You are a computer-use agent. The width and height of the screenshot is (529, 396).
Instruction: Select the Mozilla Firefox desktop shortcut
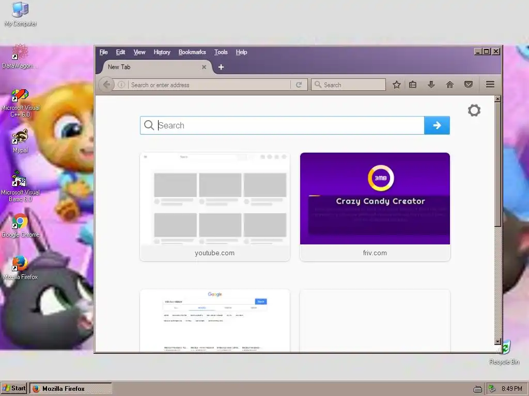pos(20,268)
